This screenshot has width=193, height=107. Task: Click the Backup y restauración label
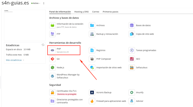pos(107,34)
